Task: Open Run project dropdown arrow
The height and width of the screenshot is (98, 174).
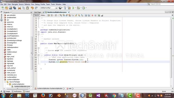Action: pyautogui.click(x=76, y=8)
